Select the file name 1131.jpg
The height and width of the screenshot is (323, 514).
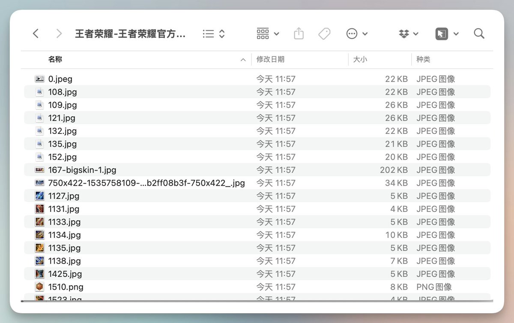point(64,209)
